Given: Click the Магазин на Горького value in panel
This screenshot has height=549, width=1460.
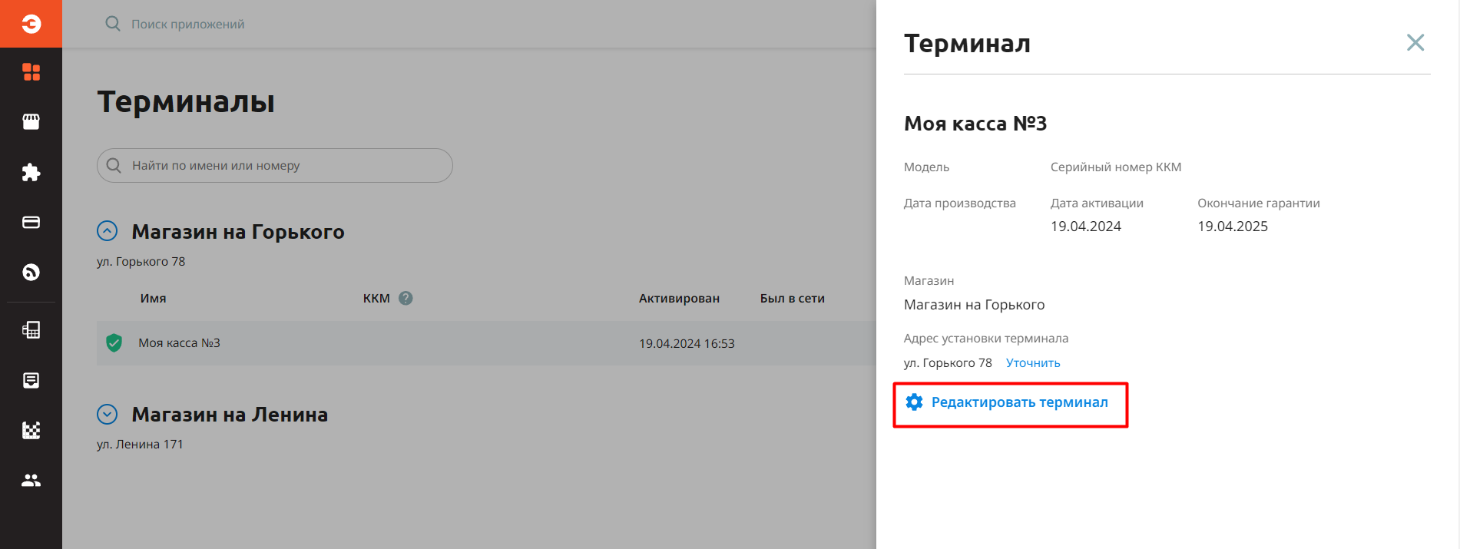Looking at the screenshot, I should (x=974, y=305).
